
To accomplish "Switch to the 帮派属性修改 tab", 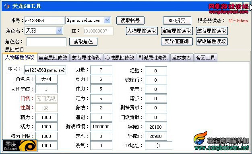I will [153, 57].
